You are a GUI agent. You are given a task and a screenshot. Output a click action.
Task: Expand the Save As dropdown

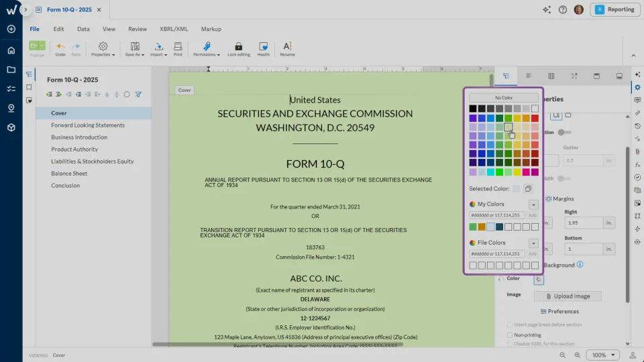pos(135,50)
